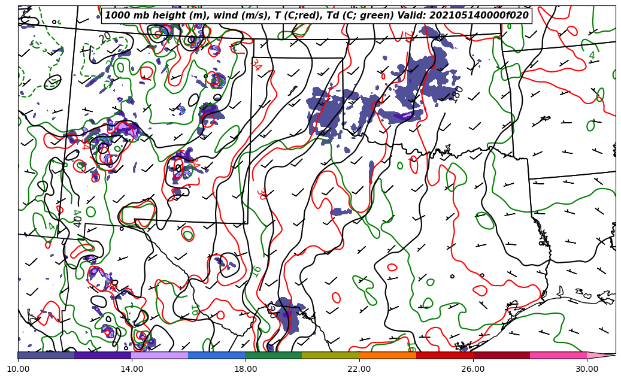Viewport: 621px width, 379px height.
Task: Click the black 180 height contour label
Action: [458, 94]
